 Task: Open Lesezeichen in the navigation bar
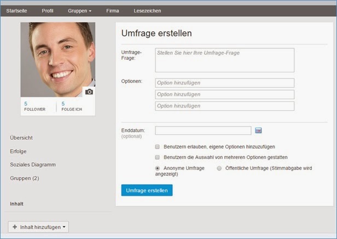pos(147,10)
